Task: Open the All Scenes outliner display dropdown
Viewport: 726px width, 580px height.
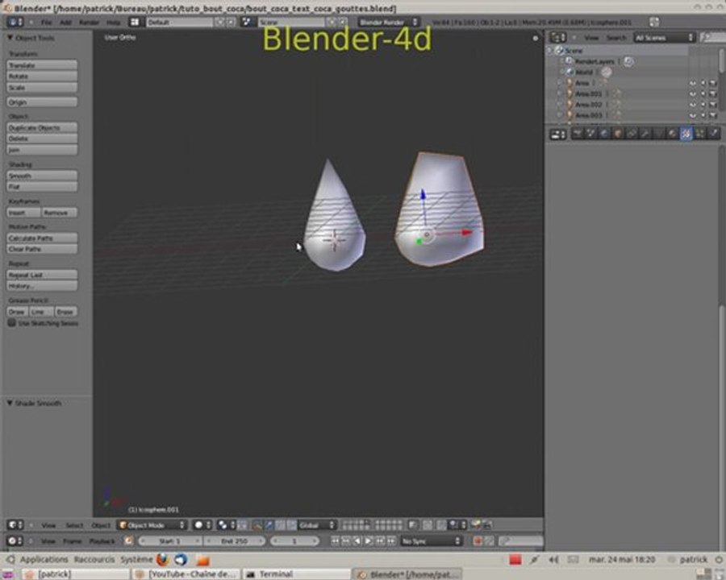Action: point(664,38)
